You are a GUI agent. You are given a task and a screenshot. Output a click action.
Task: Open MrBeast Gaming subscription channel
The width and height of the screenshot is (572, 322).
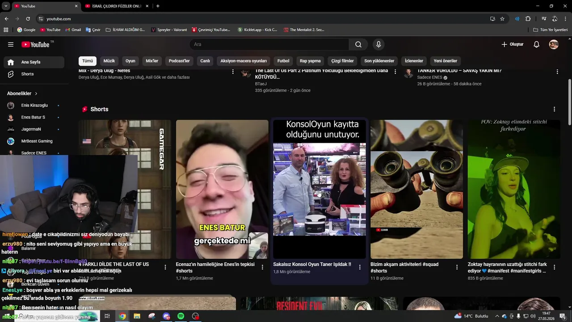tap(34, 141)
